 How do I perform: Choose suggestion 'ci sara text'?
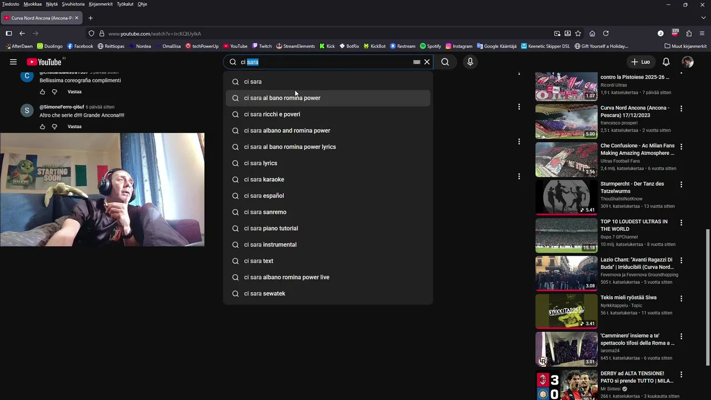tap(328, 261)
